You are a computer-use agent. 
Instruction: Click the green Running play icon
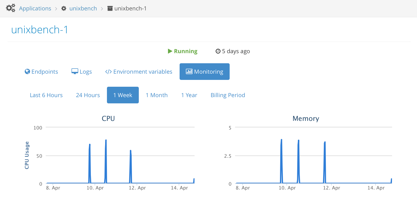[170, 51]
